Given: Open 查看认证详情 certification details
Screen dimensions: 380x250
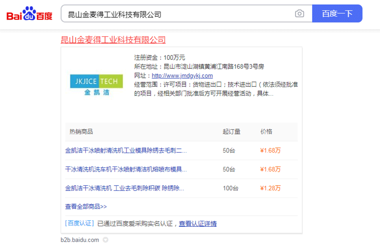Looking at the screenshot, I should tap(198, 224).
